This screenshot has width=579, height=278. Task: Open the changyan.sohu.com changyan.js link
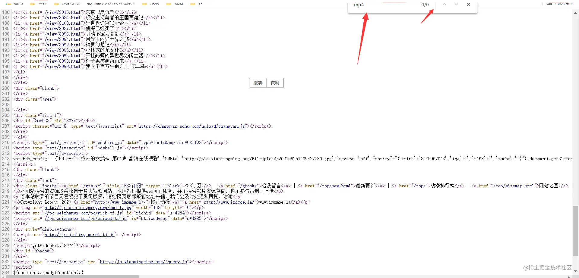pos(192,126)
